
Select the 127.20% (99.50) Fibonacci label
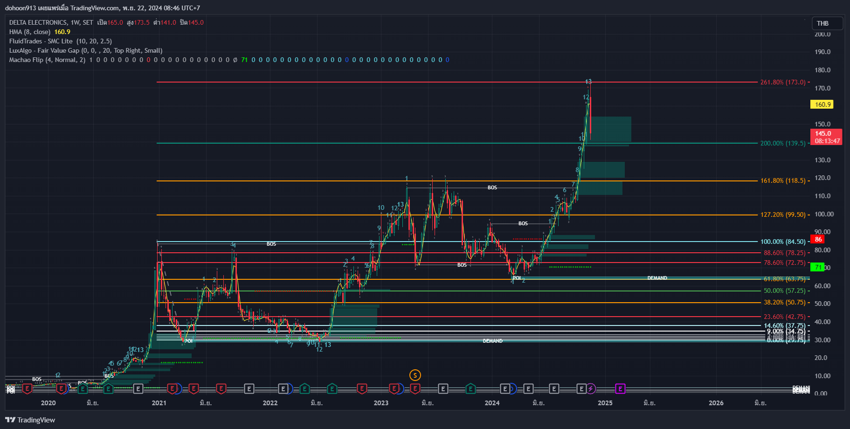tap(783, 214)
